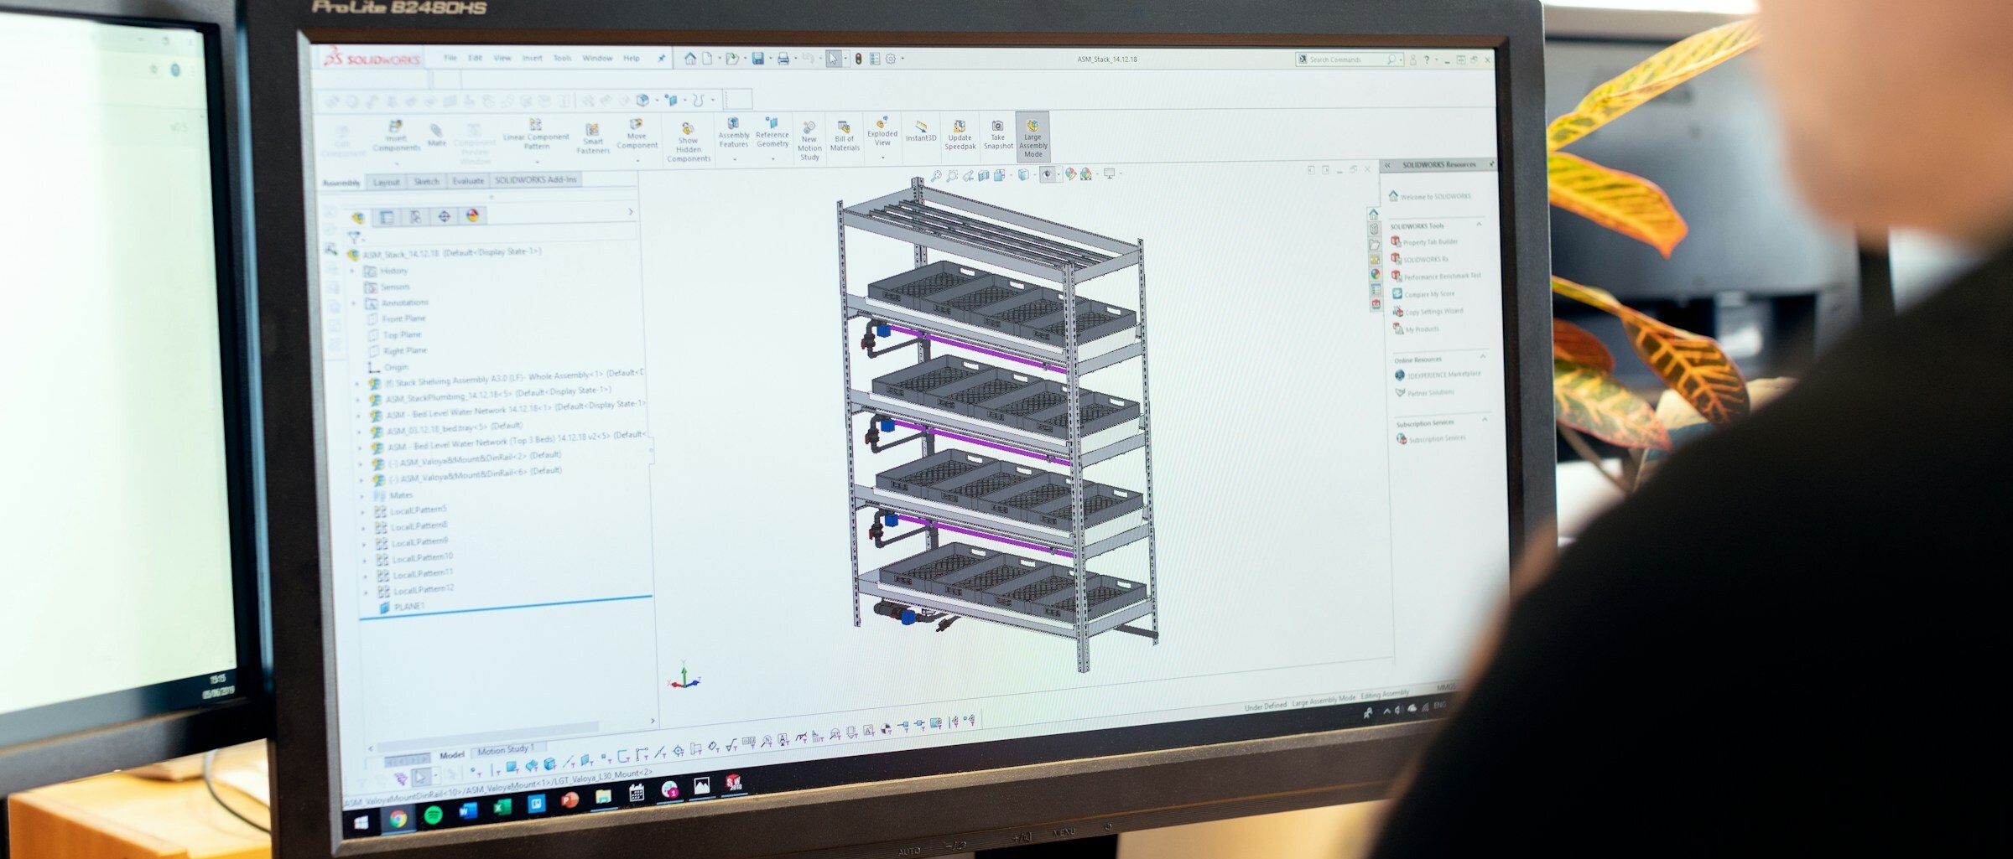Toggle the Select arrow tool in the top toolbar
Screen dimensions: 2013x859
832,59
